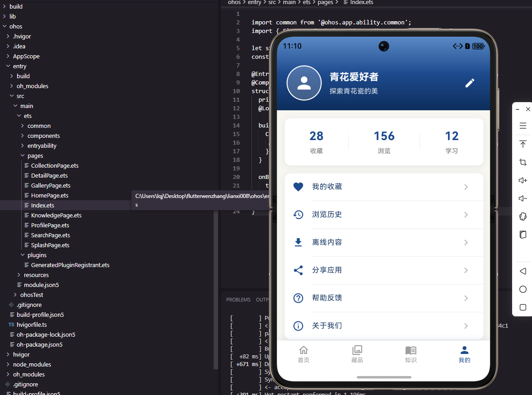The height and width of the screenshot is (395, 532).
Task: Open HomePage.ets file
Action: click(x=50, y=195)
